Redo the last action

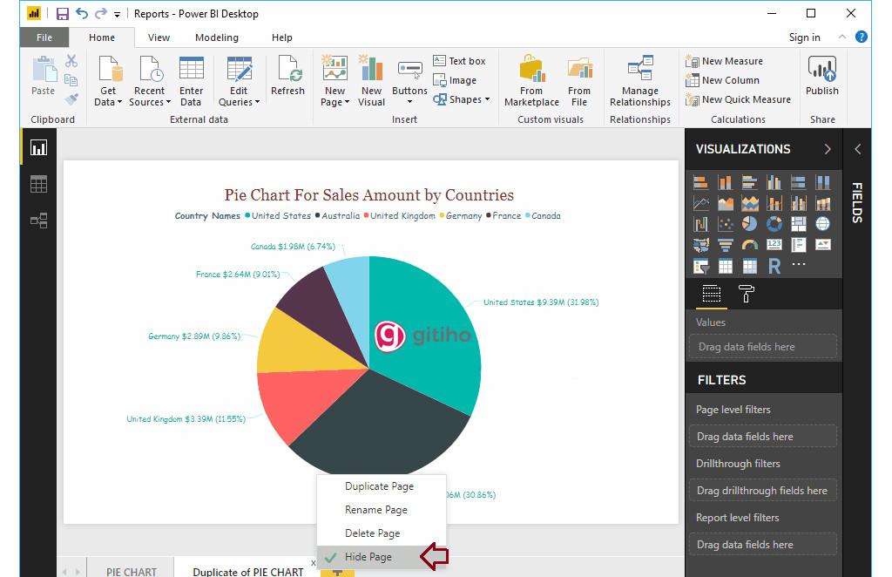101,13
